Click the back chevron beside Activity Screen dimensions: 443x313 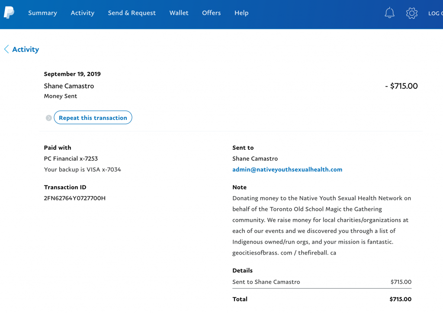pyautogui.click(x=6, y=49)
